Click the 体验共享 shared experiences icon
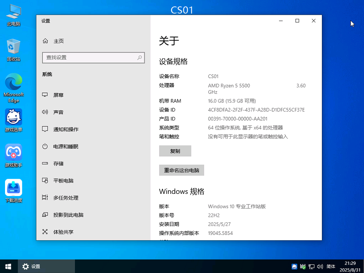 click(x=45, y=232)
